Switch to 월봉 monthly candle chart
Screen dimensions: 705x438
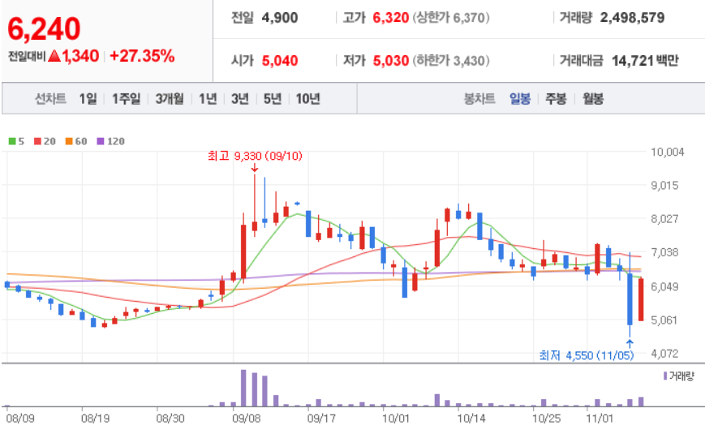coord(593,98)
